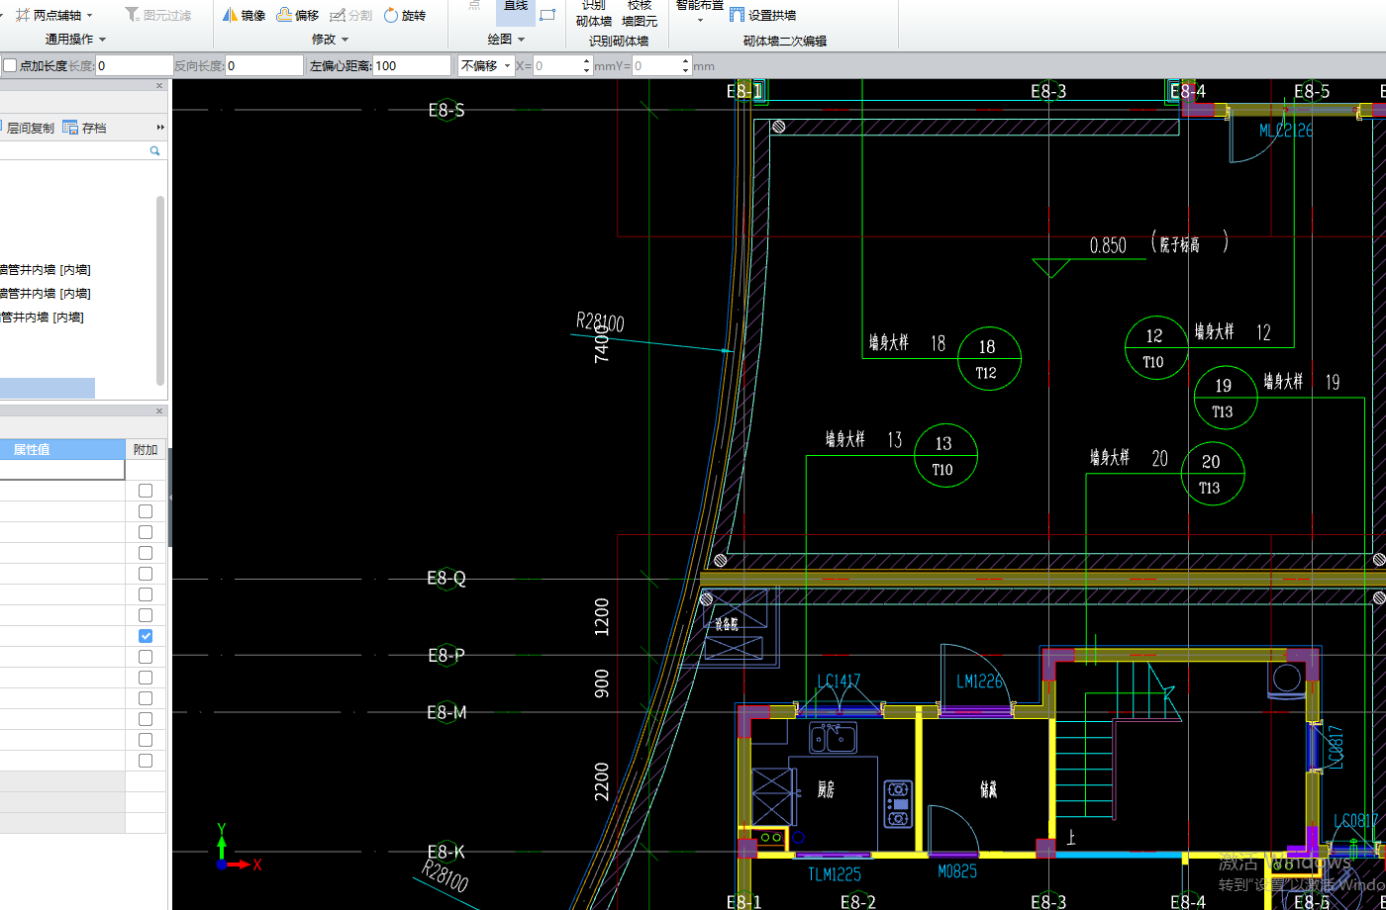Click the M0825 door label
1386x910 pixels.
tap(957, 872)
